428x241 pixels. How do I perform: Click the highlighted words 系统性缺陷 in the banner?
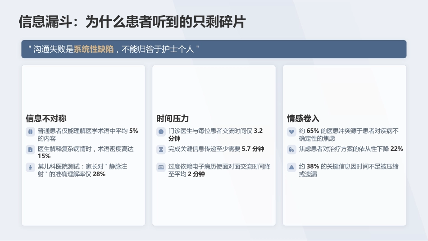pos(94,49)
